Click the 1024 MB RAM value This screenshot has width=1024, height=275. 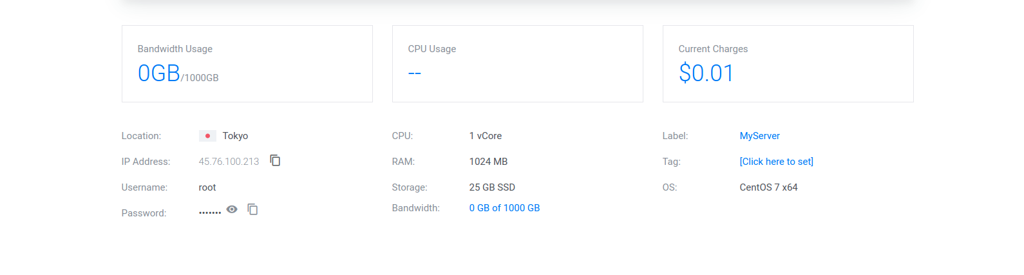pos(488,162)
